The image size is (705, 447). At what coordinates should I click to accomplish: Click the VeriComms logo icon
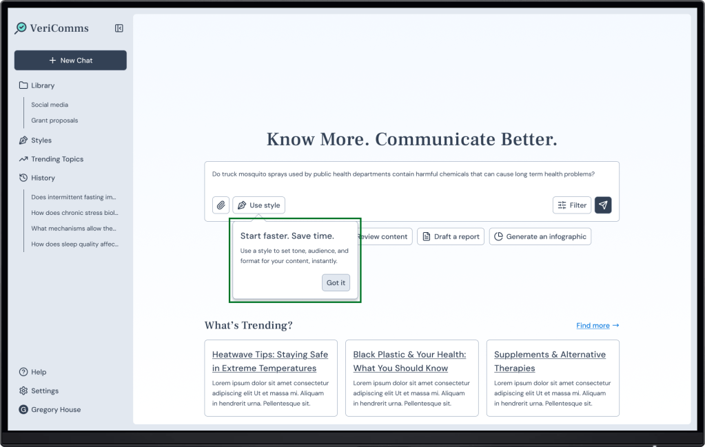21,28
